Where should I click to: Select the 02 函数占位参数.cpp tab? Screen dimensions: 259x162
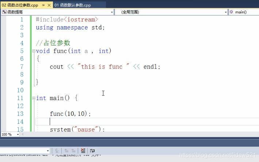[20, 5]
